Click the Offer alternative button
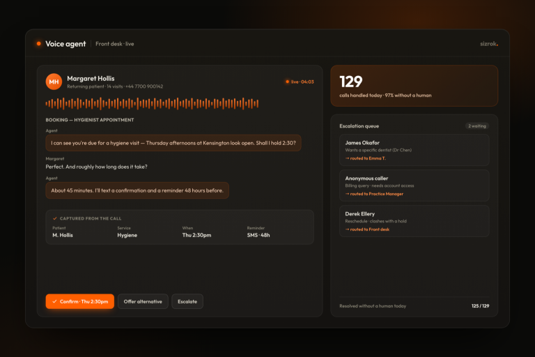The height and width of the screenshot is (357, 535). click(x=143, y=301)
